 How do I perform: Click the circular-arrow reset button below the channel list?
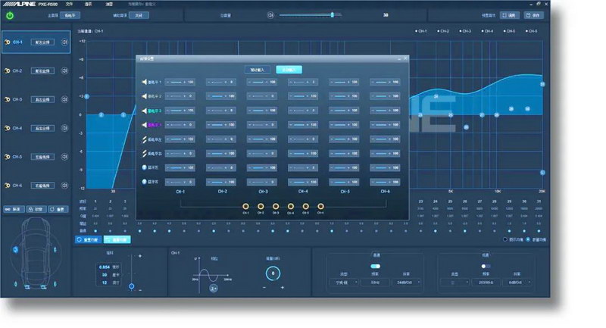point(58,209)
